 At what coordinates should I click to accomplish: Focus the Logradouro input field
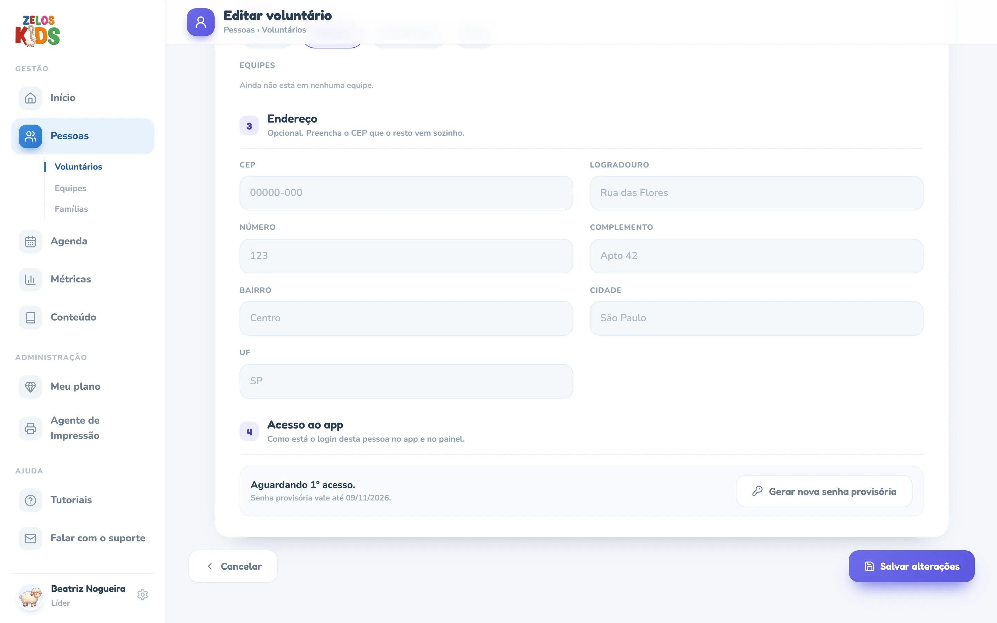pos(756,193)
